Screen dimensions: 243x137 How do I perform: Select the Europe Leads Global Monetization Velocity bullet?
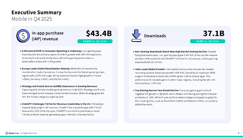pos(64,74)
